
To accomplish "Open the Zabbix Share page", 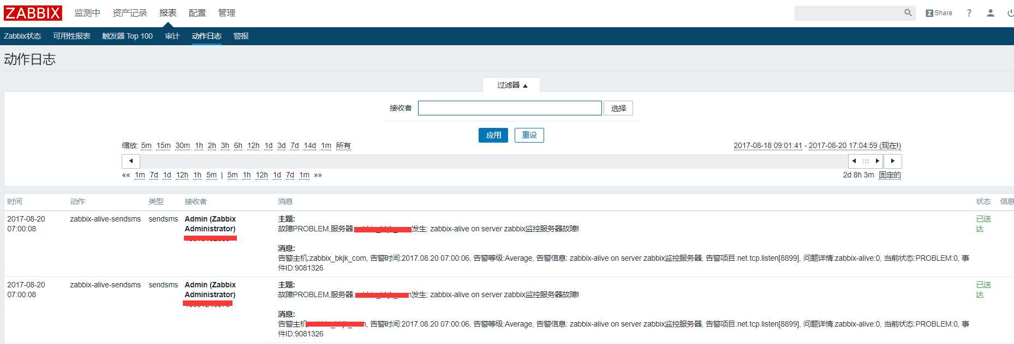I will [939, 13].
